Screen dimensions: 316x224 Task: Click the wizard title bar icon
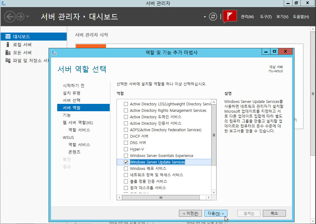[54, 52]
